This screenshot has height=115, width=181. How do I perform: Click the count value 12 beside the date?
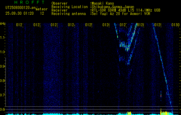pos(42,14)
